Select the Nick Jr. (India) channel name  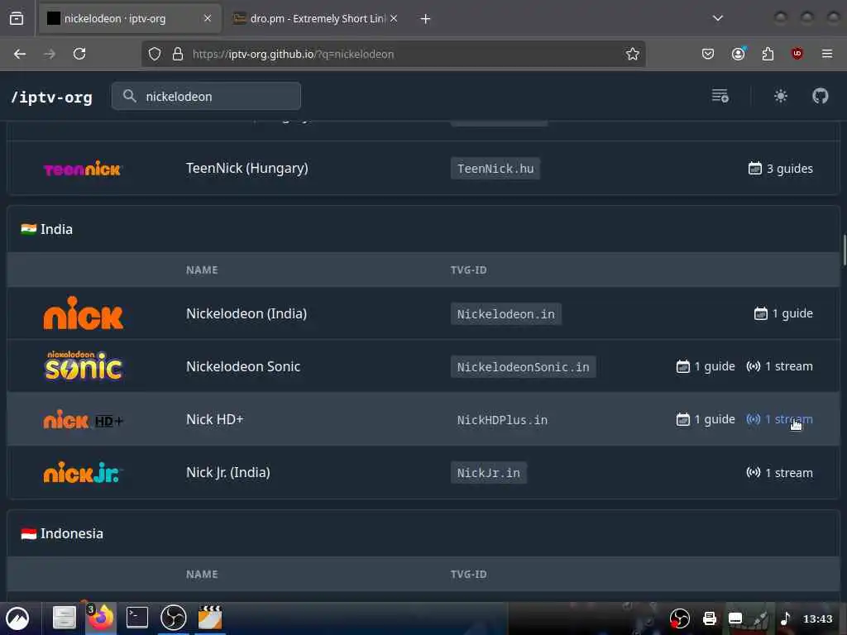(x=228, y=472)
